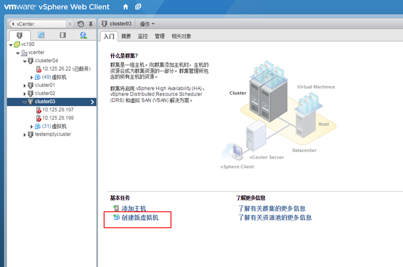The width and height of the screenshot is (403, 267).
Task: Open 了解有关资源池的更多信息 link
Action: click(275, 218)
